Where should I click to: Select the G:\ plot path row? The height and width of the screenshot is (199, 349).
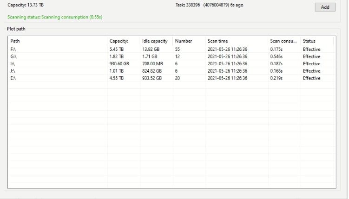coord(171,56)
